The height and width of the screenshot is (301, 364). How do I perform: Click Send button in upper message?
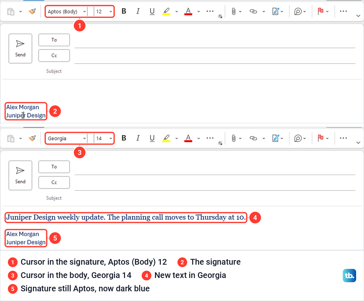[x=20, y=48]
